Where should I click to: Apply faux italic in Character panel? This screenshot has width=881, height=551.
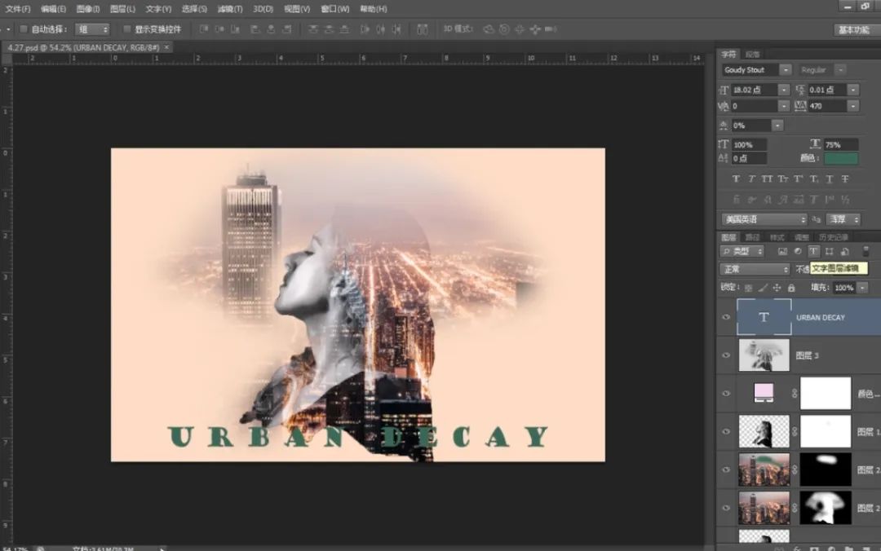751,179
